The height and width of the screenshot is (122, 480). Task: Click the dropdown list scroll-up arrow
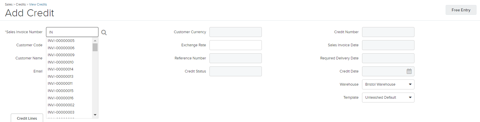[95, 40]
